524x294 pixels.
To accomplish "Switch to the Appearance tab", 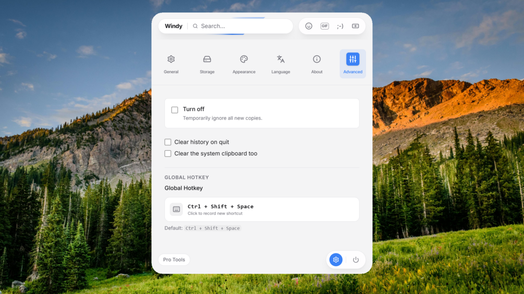I will point(244,64).
